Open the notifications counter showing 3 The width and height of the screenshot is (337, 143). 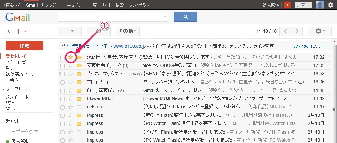pos(287,5)
